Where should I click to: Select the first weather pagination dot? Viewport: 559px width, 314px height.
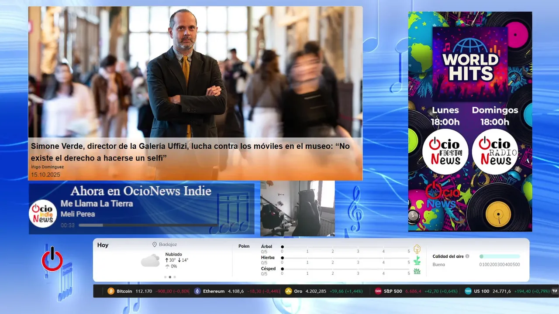165,277
